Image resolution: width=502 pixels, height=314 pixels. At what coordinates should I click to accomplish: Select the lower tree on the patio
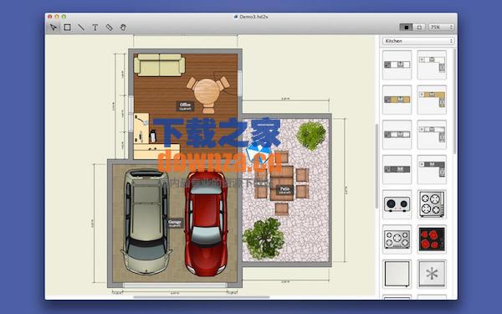coord(264,239)
